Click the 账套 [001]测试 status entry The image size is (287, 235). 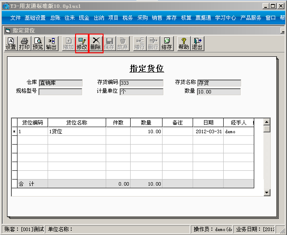pos(24,229)
